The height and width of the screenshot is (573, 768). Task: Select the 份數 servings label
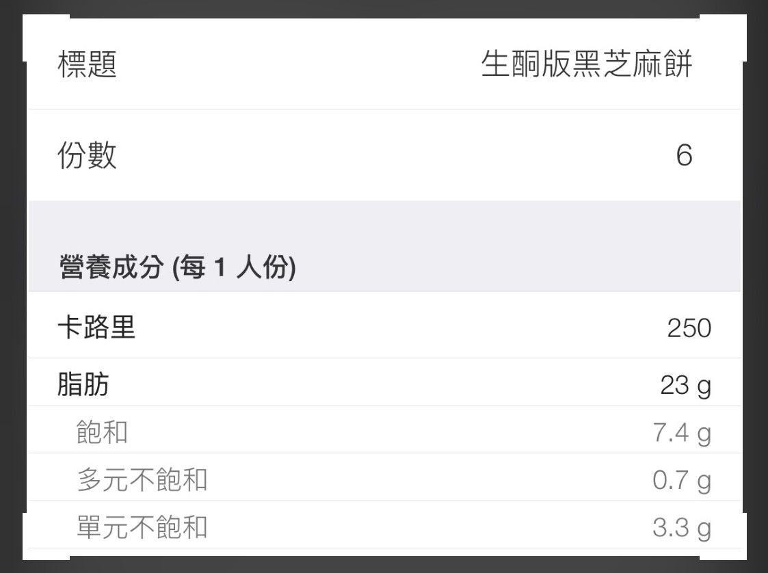click(87, 156)
